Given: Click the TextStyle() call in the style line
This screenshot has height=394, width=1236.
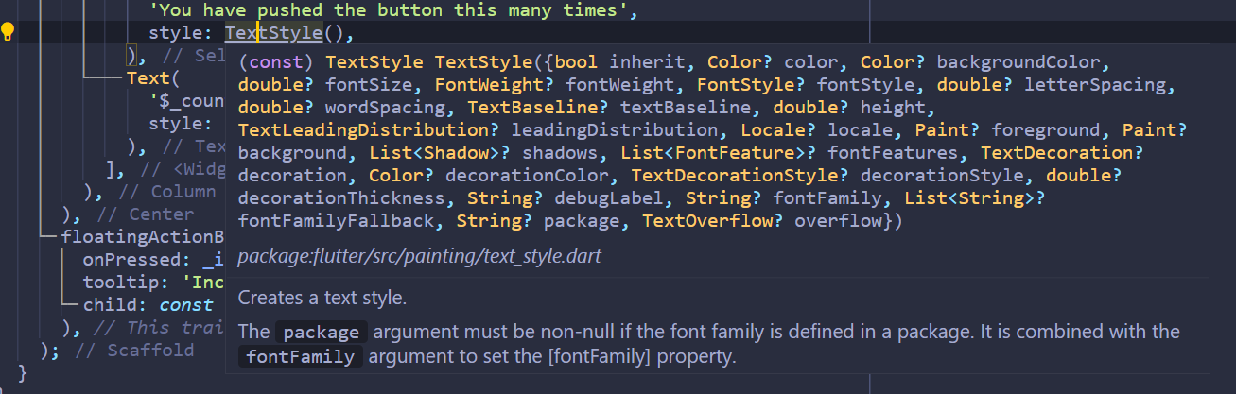Looking at the screenshot, I should (288, 33).
